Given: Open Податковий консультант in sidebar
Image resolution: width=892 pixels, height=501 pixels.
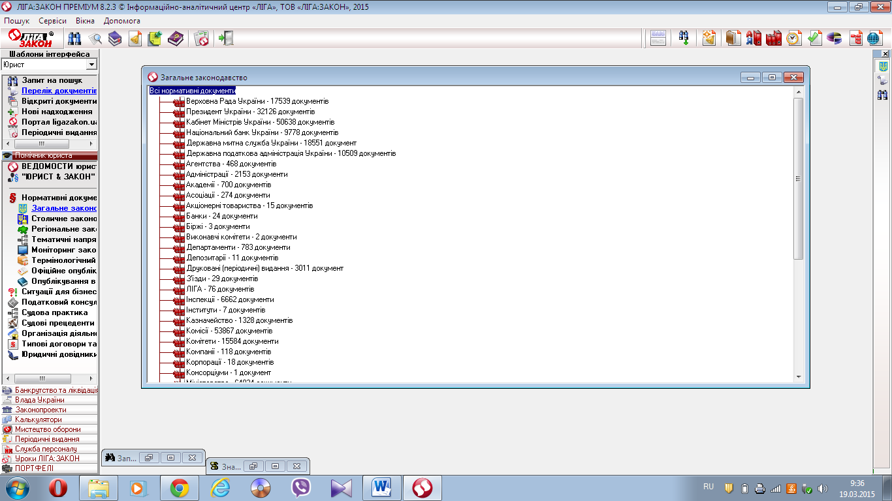Looking at the screenshot, I should click(59, 302).
